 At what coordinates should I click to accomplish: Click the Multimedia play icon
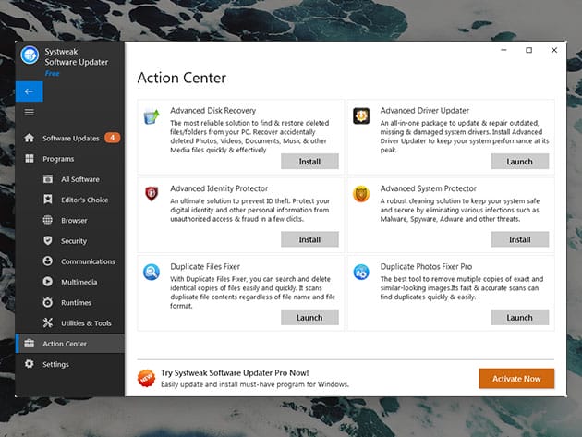click(x=47, y=282)
